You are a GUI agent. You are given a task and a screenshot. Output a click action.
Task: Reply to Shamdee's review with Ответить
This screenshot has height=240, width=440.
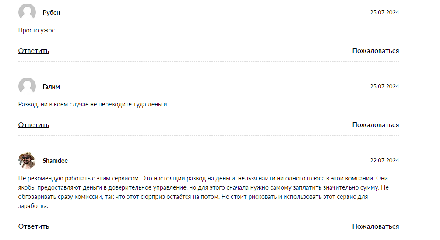coord(34,226)
